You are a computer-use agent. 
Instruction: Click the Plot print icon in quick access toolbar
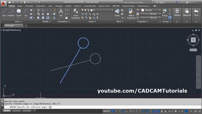pos(25,2)
